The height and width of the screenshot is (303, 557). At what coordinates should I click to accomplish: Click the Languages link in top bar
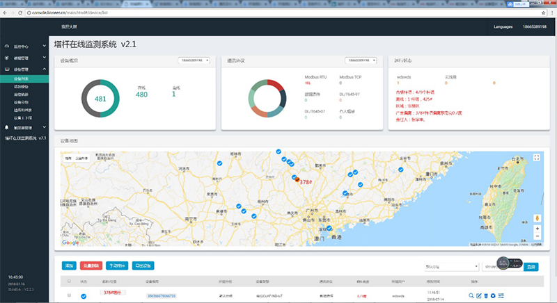[502, 27]
